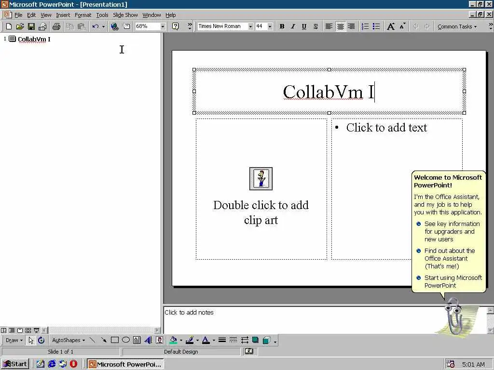Open Dash Style options icon
Image resolution: width=494 pixels, height=370 pixels.
[233, 340]
